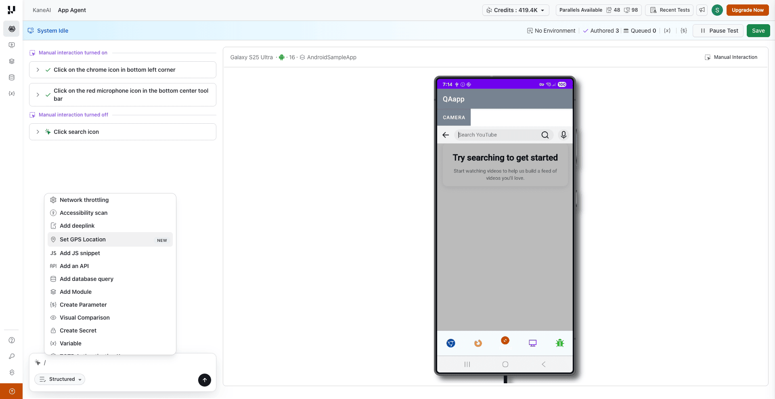Screen dimensions: 775x399
Task: Click the announcements megaphone icon in header
Action: (702, 10)
